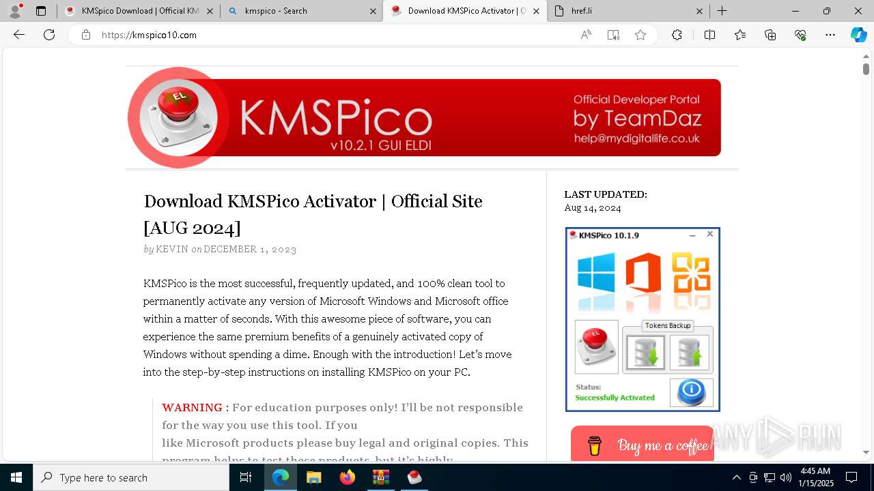The height and width of the screenshot is (491, 874).
Task: Close the active Download KMSPico Activator tab
Action: pos(537,11)
